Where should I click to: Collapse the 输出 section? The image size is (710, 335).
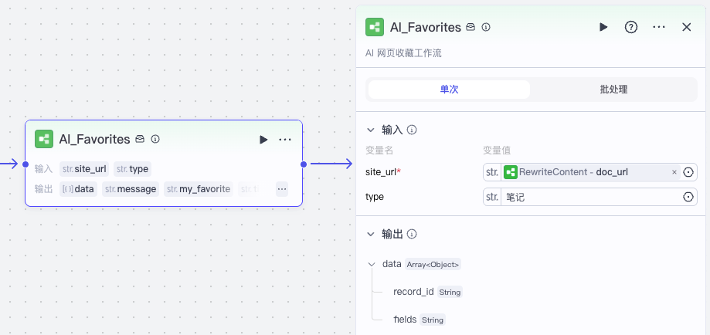point(370,234)
